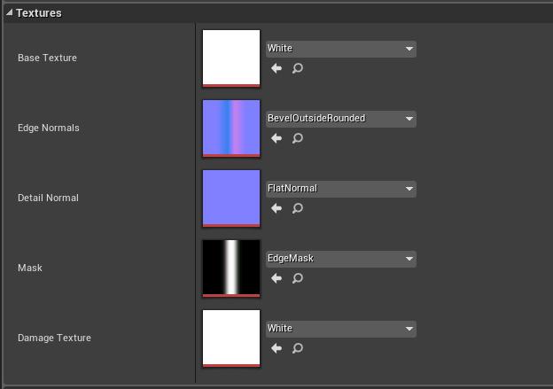553x389 pixels.
Task: Use selected asset arrow for Damage Texture
Action: click(276, 348)
